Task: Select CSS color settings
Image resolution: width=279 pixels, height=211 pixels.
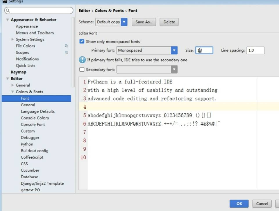Action: [x=24, y=164]
